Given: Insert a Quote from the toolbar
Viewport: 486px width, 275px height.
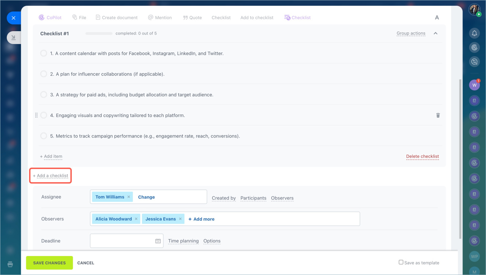Looking at the screenshot, I should [x=192, y=17].
